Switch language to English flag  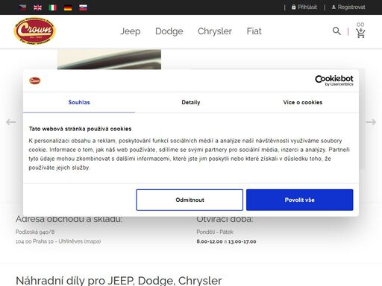pos(37,7)
